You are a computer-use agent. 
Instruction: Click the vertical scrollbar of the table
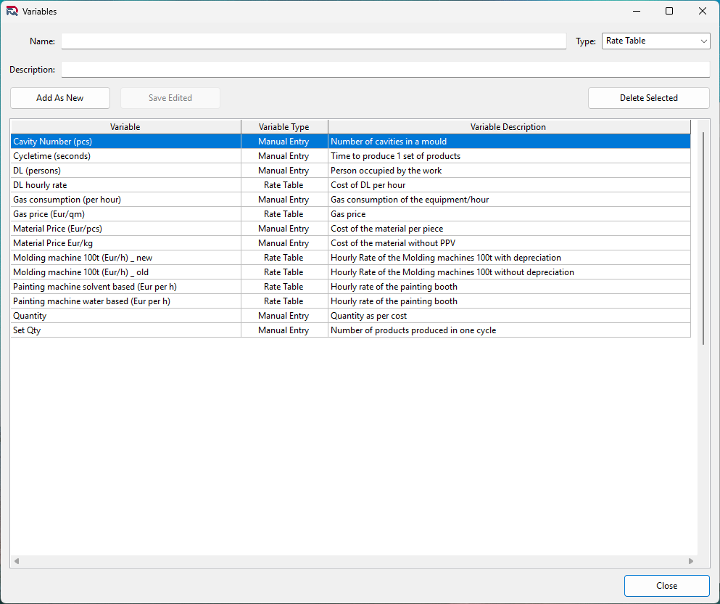pyautogui.click(x=703, y=240)
